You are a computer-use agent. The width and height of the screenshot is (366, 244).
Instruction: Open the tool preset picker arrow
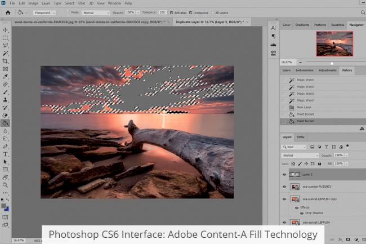26,12
